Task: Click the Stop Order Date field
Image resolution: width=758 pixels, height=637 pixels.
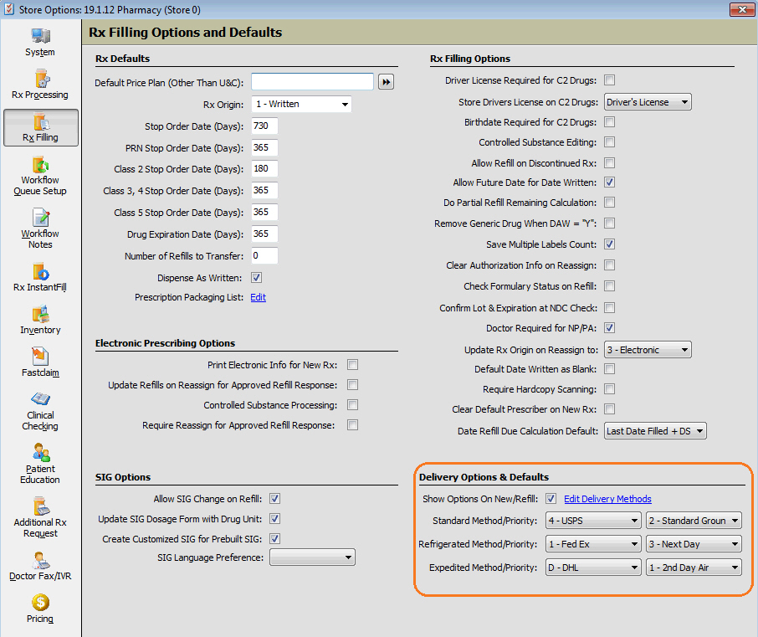Action: (x=264, y=126)
